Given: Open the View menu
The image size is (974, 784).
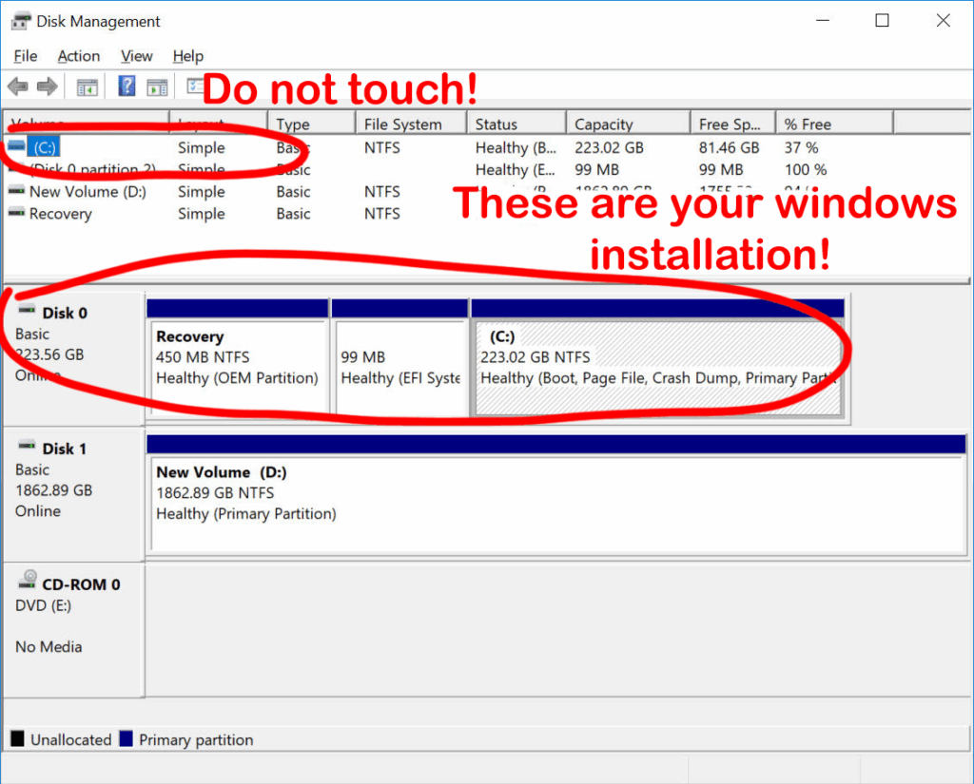Looking at the screenshot, I should [x=137, y=56].
